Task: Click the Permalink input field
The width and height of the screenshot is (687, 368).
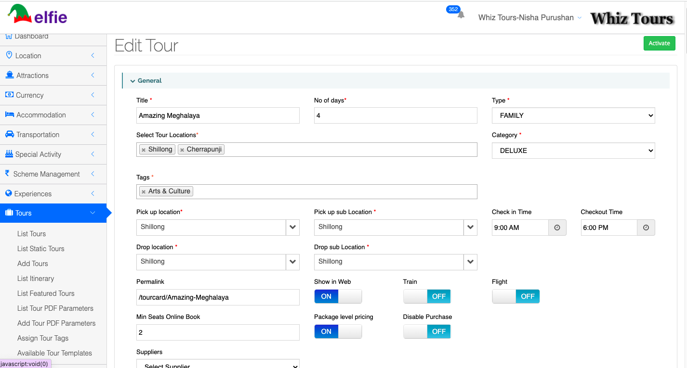Action: (x=218, y=297)
